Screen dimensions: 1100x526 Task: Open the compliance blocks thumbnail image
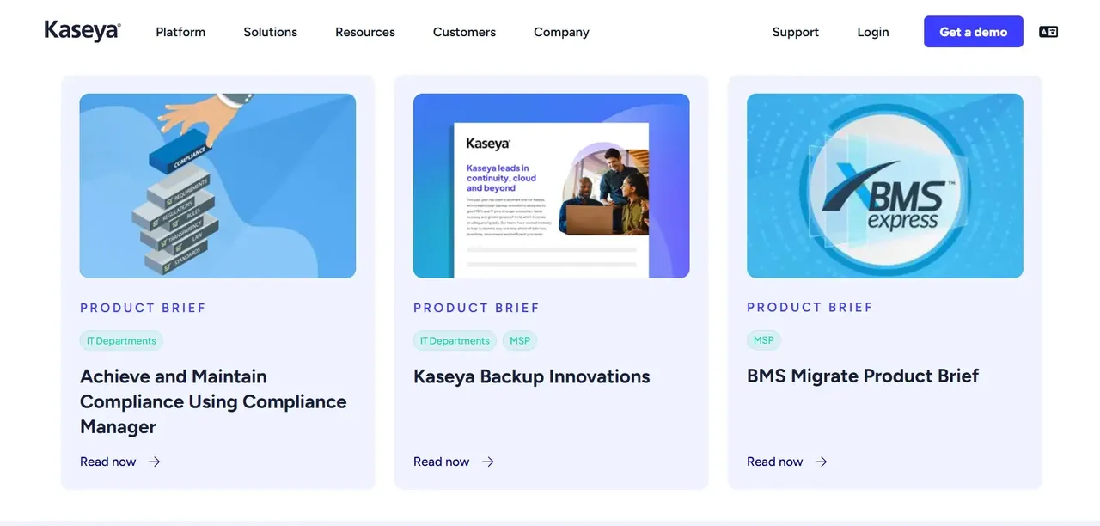(x=217, y=186)
